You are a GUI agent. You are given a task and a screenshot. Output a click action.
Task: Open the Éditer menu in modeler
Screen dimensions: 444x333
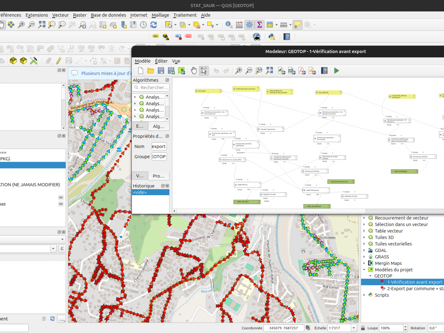coord(161,61)
